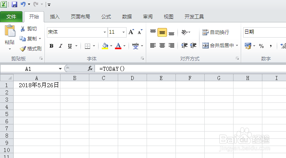Open the font color dropdown arrow

click(125, 46)
